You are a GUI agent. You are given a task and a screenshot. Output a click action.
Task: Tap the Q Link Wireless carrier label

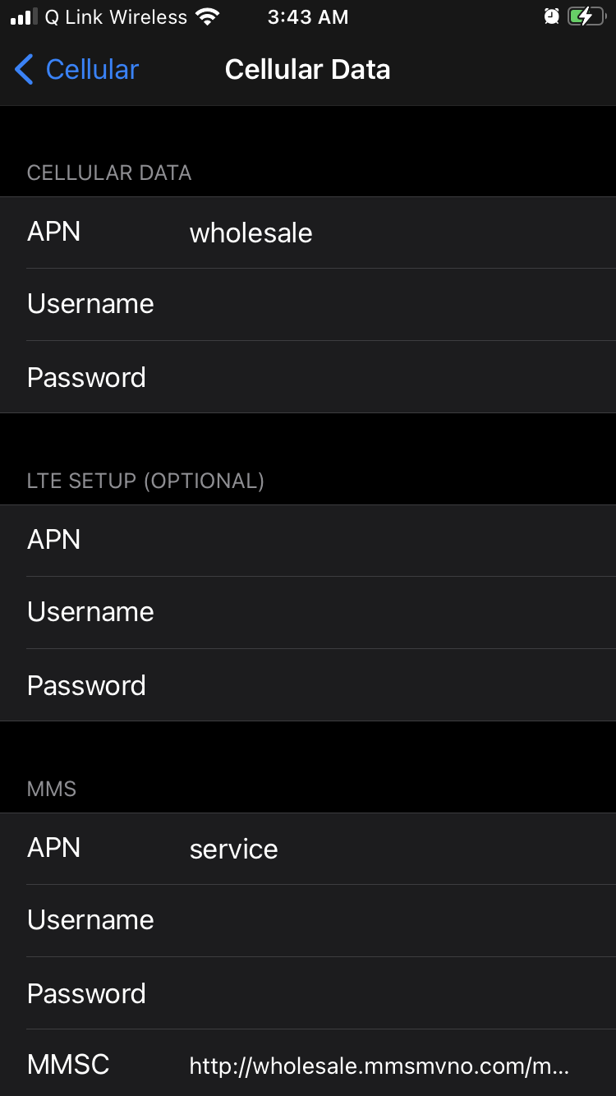pyautogui.click(x=116, y=17)
